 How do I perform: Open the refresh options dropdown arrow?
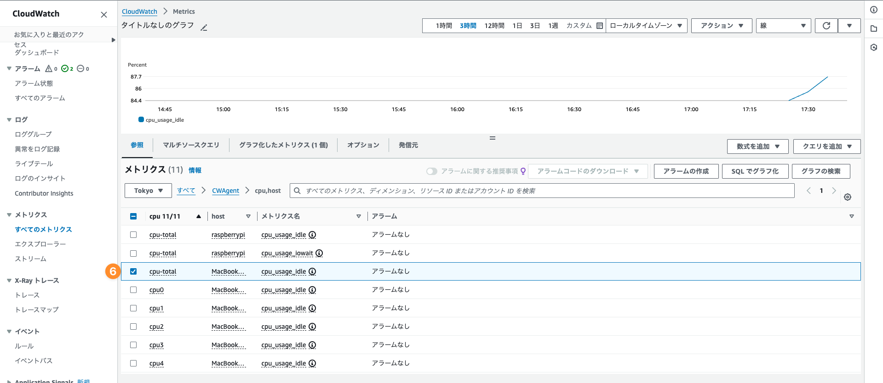(849, 26)
